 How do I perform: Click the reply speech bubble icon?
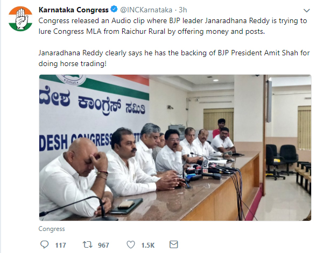pyautogui.click(x=44, y=244)
